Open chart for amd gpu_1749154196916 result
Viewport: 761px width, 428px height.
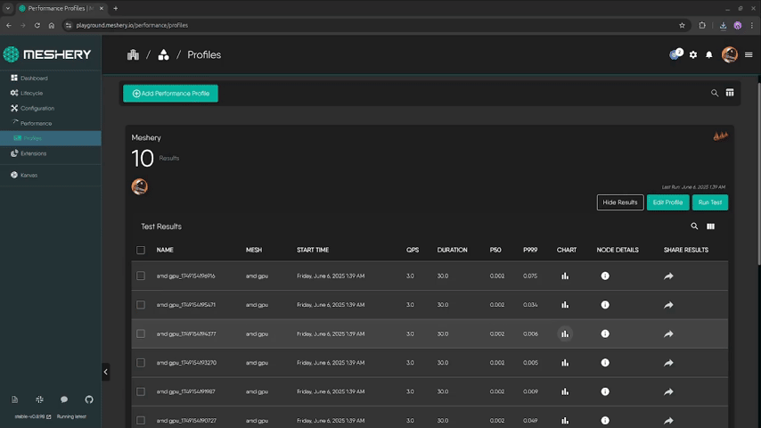(565, 276)
